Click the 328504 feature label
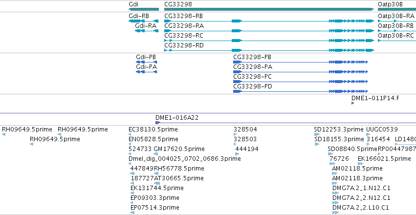This screenshot has width=416, height=215. (x=245, y=129)
